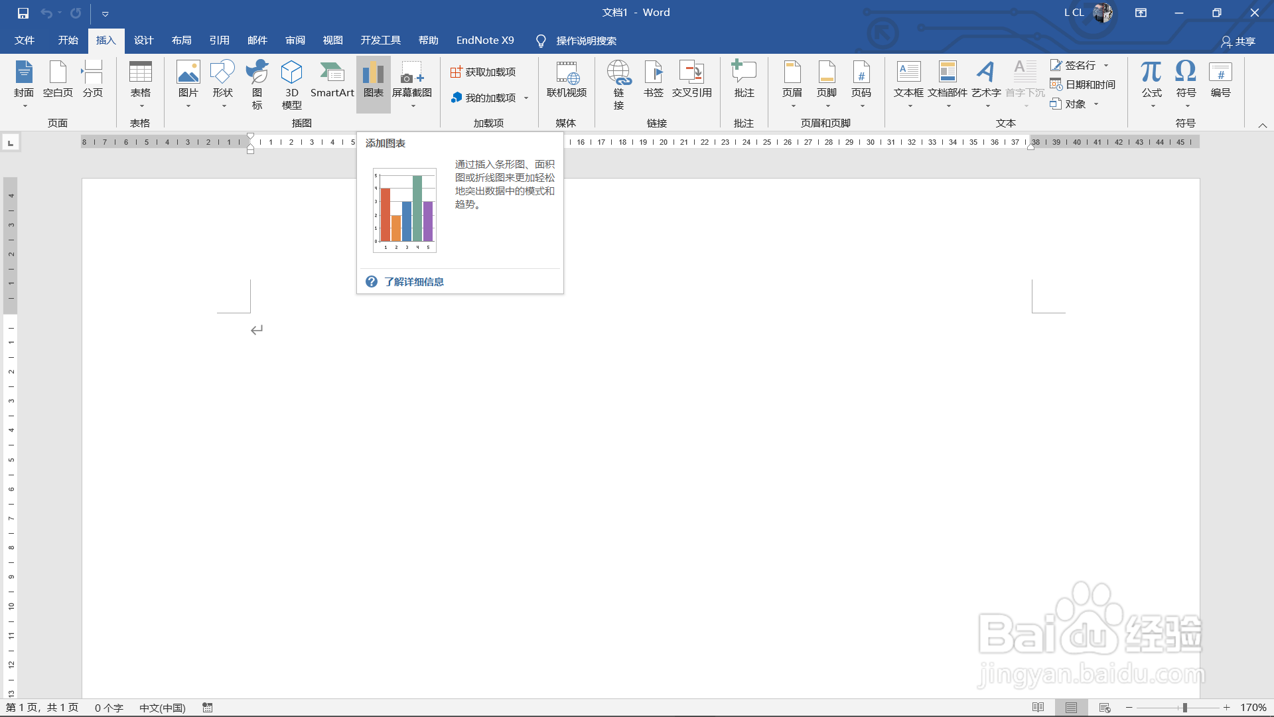Collapse the ribbon with the chevron

coord(1263,125)
